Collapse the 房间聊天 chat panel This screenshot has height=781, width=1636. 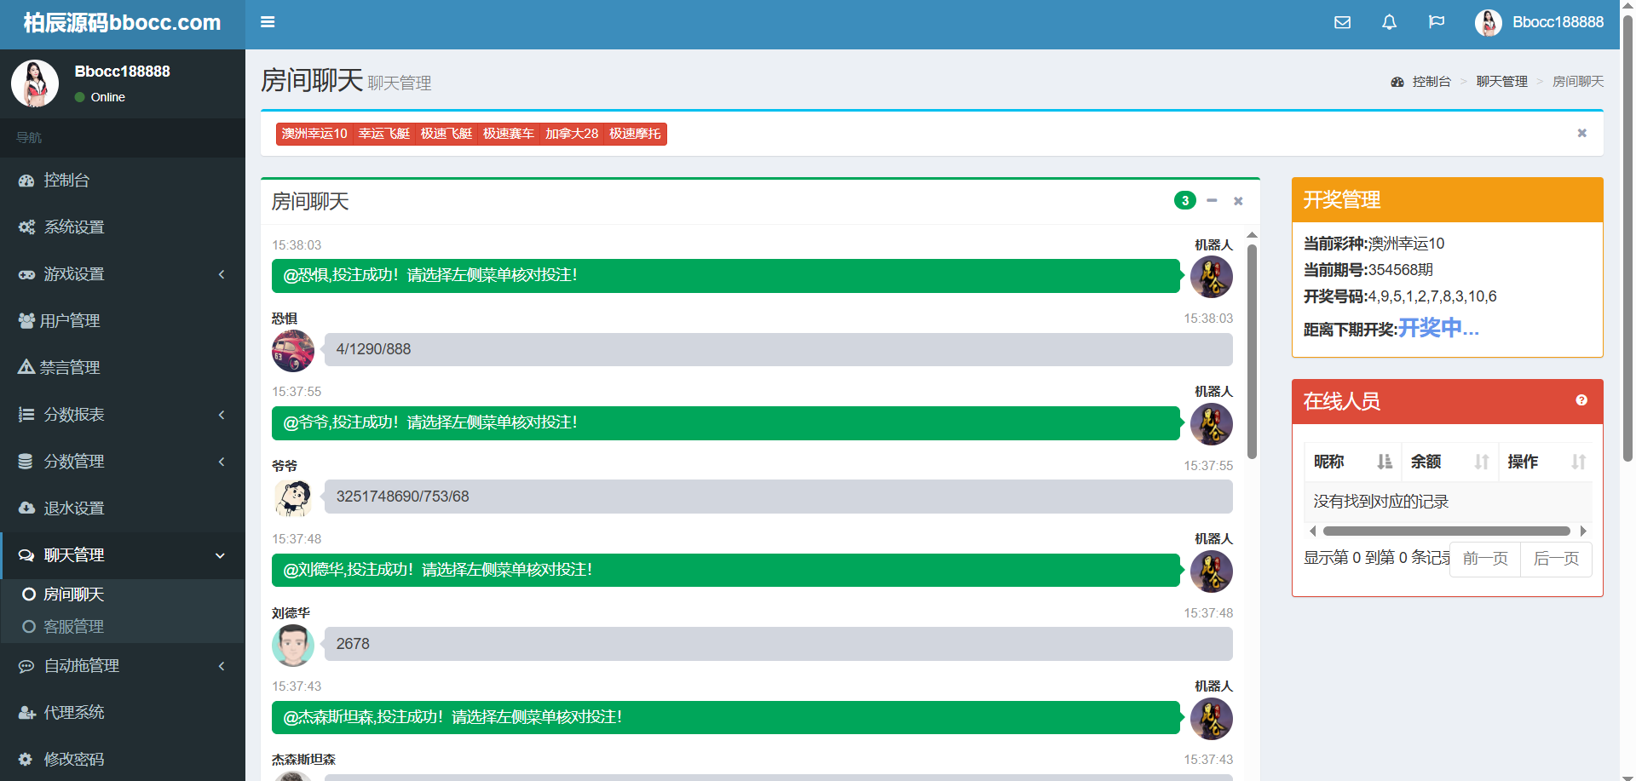point(1212,201)
